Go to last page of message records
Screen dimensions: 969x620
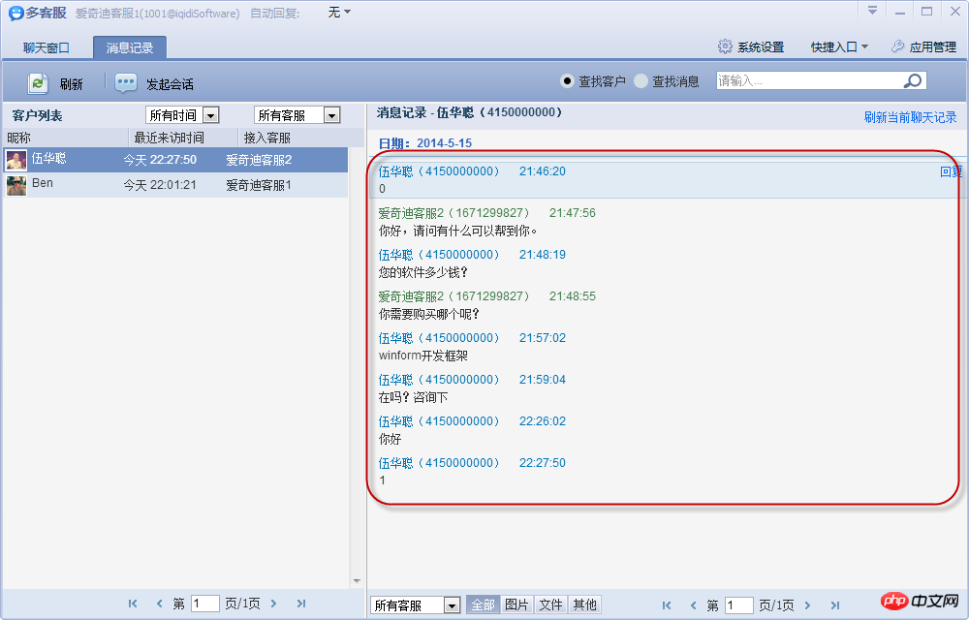coord(835,605)
